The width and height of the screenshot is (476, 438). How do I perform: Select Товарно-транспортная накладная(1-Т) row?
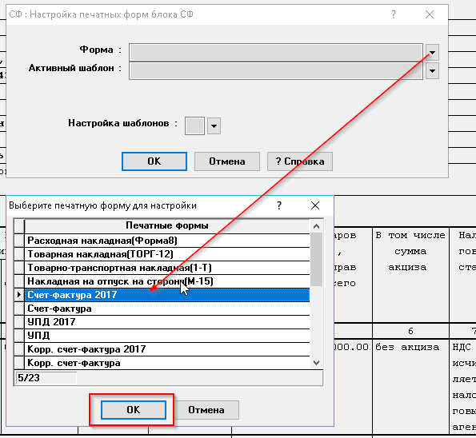coord(167,268)
